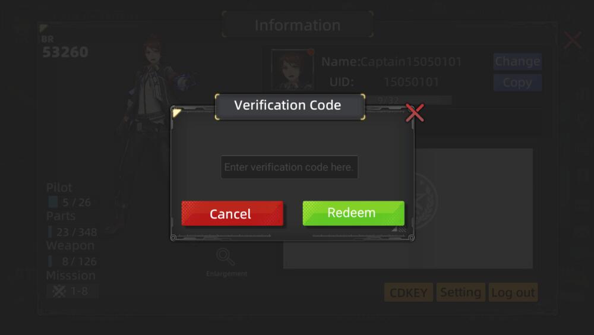Viewport: 594px width, 335px height.
Task: Copy the UID with Copy button
Action: point(517,83)
